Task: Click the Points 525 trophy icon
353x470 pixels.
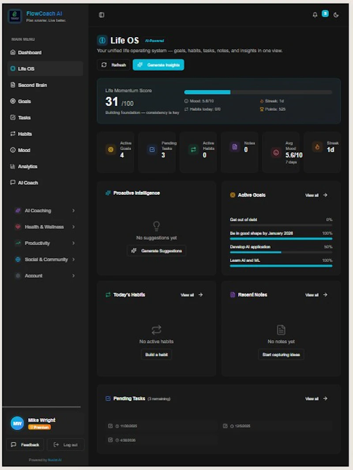Action: pyautogui.click(x=262, y=109)
